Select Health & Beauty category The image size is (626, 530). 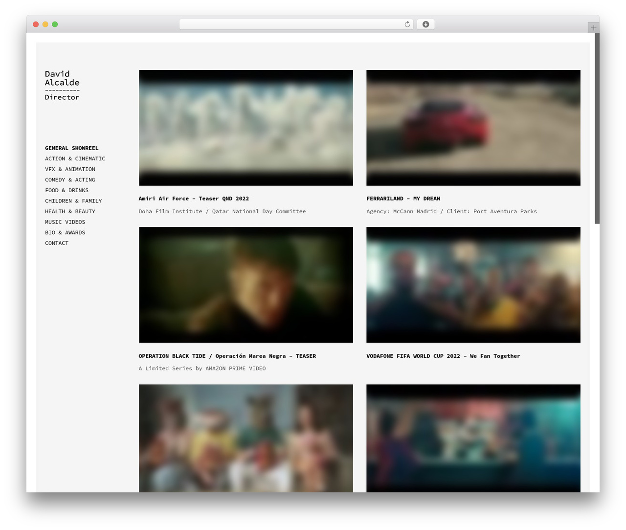70,212
